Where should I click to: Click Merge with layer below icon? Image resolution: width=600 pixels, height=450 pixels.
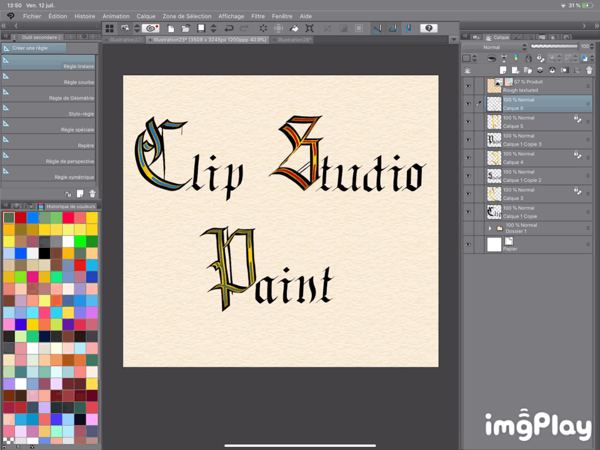[552, 70]
